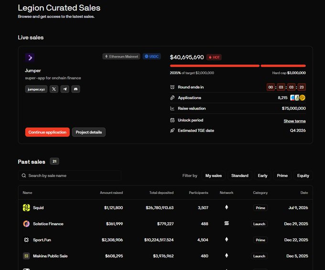The image size is (325, 270).
Task: Select the Equity filter chip
Action: [x=303, y=176]
